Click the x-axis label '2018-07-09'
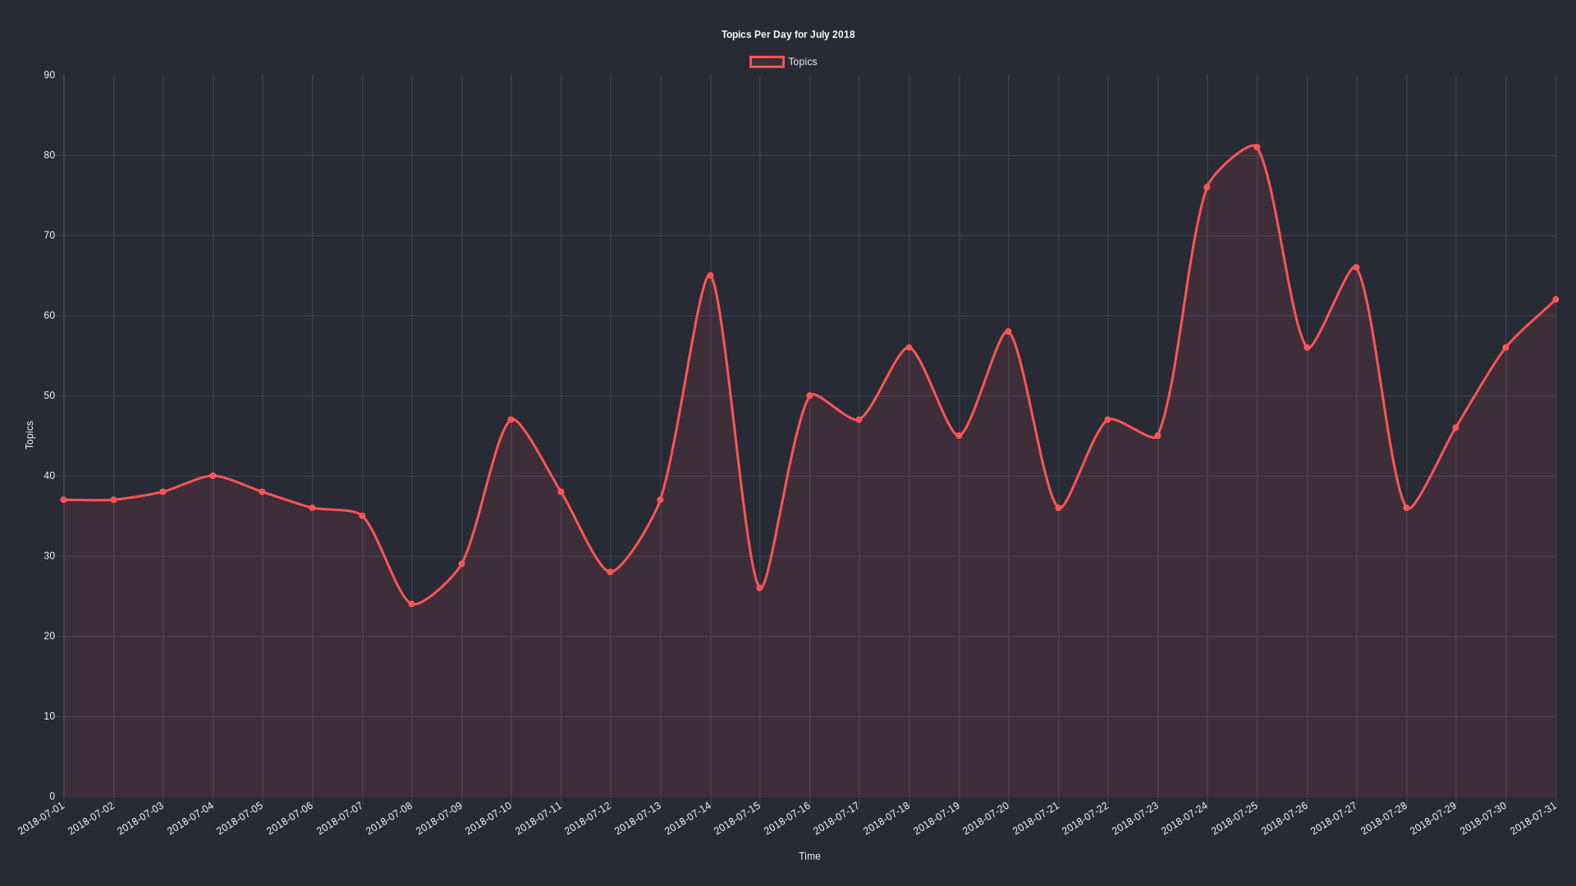Image resolution: width=1576 pixels, height=886 pixels. (x=439, y=819)
